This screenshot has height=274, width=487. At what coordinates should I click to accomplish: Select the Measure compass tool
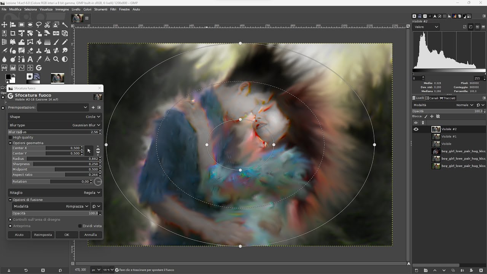(x=47, y=59)
